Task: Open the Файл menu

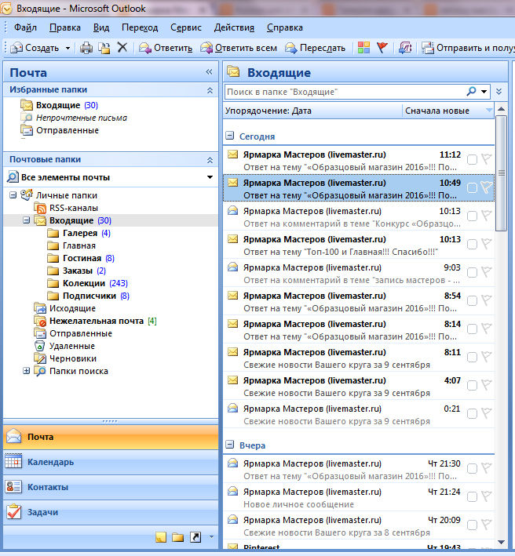Action: [25, 27]
